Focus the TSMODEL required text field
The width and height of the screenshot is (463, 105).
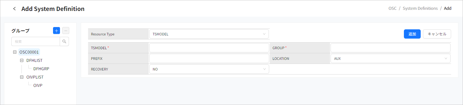point(209,48)
